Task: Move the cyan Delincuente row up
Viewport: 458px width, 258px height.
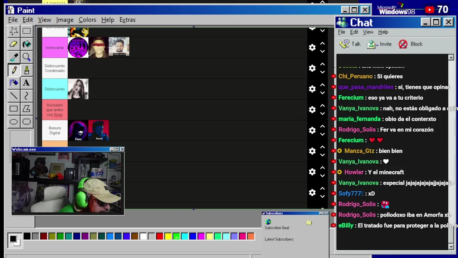Action: pos(322,85)
